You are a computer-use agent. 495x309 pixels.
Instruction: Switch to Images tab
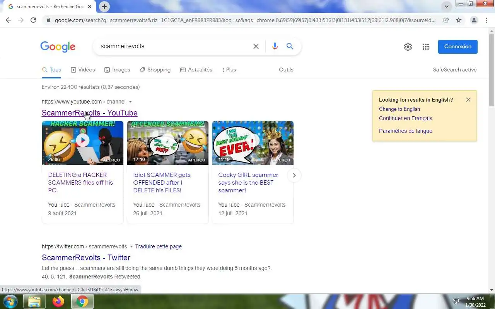point(117,70)
